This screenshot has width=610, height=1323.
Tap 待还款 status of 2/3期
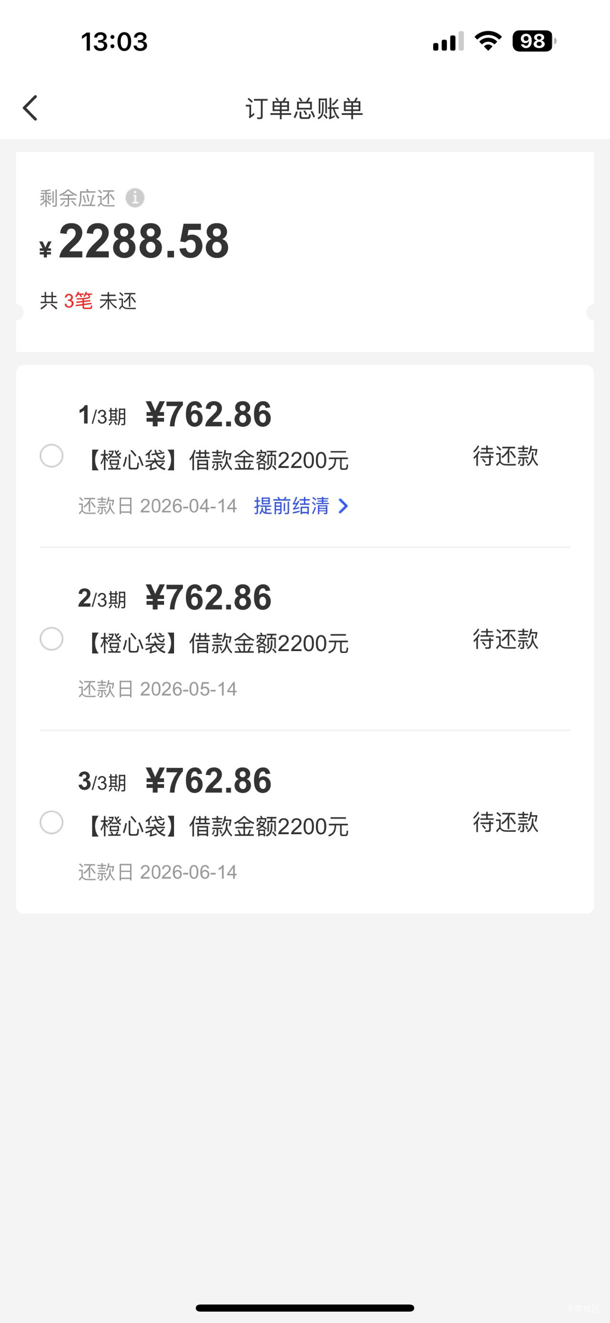(x=505, y=640)
